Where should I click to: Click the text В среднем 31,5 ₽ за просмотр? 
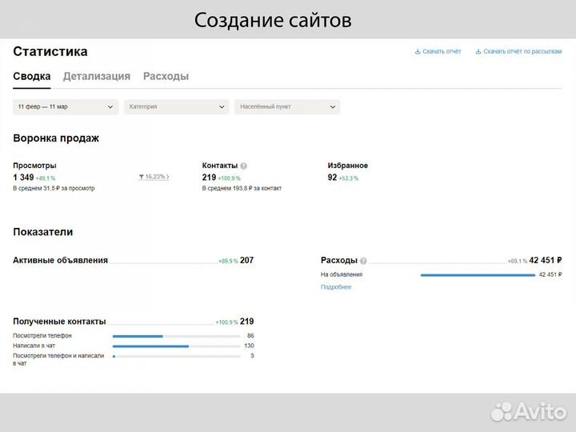click(54, 188)
